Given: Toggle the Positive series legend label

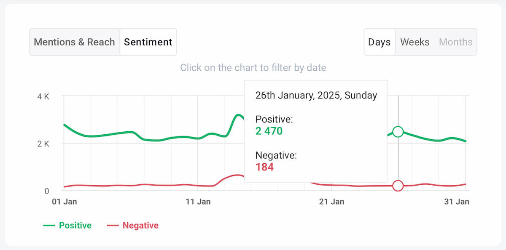Looking at the screenshot, I should point(75,226).
